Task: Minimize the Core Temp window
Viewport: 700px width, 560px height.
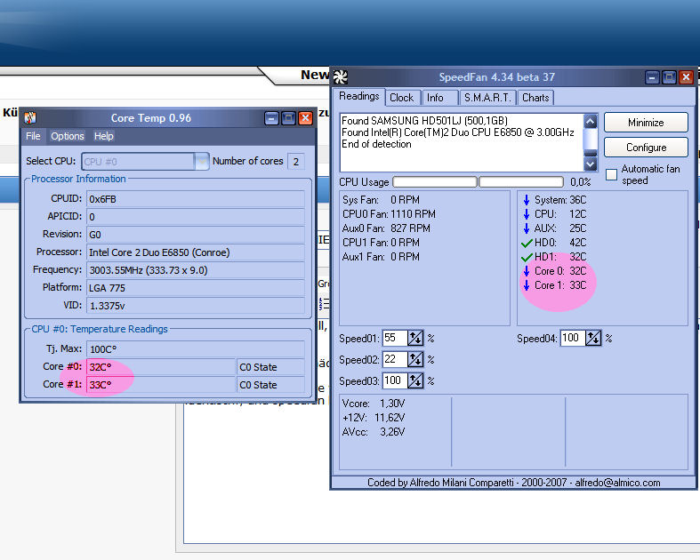Action: point(271,118)
